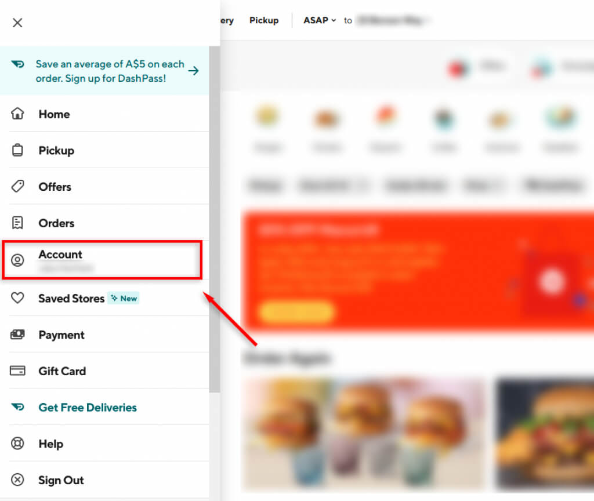Click the Account profile icon

17,260
